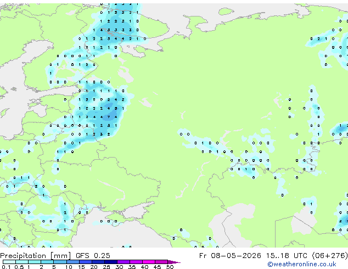The width and height of the screenshot is (348, 269).
Task: Pick the 15–20 mm blue legend swatch
Action: [85, 262]
